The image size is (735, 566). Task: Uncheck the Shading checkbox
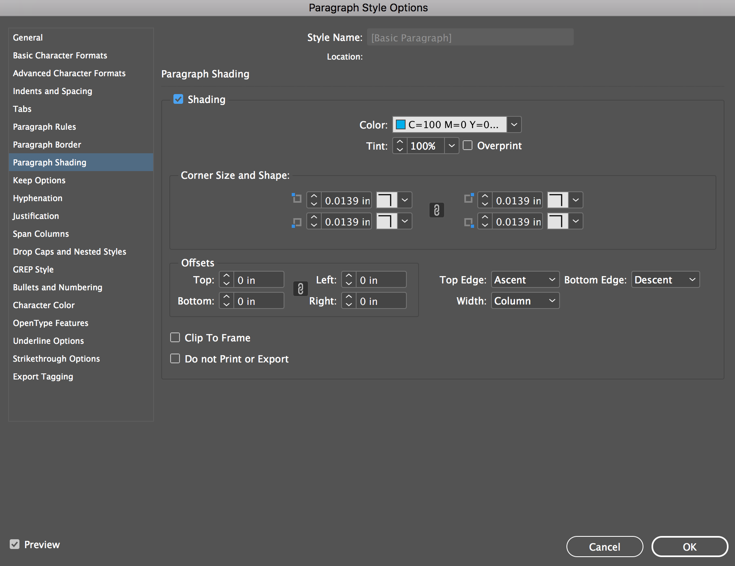tap(178, 99)
